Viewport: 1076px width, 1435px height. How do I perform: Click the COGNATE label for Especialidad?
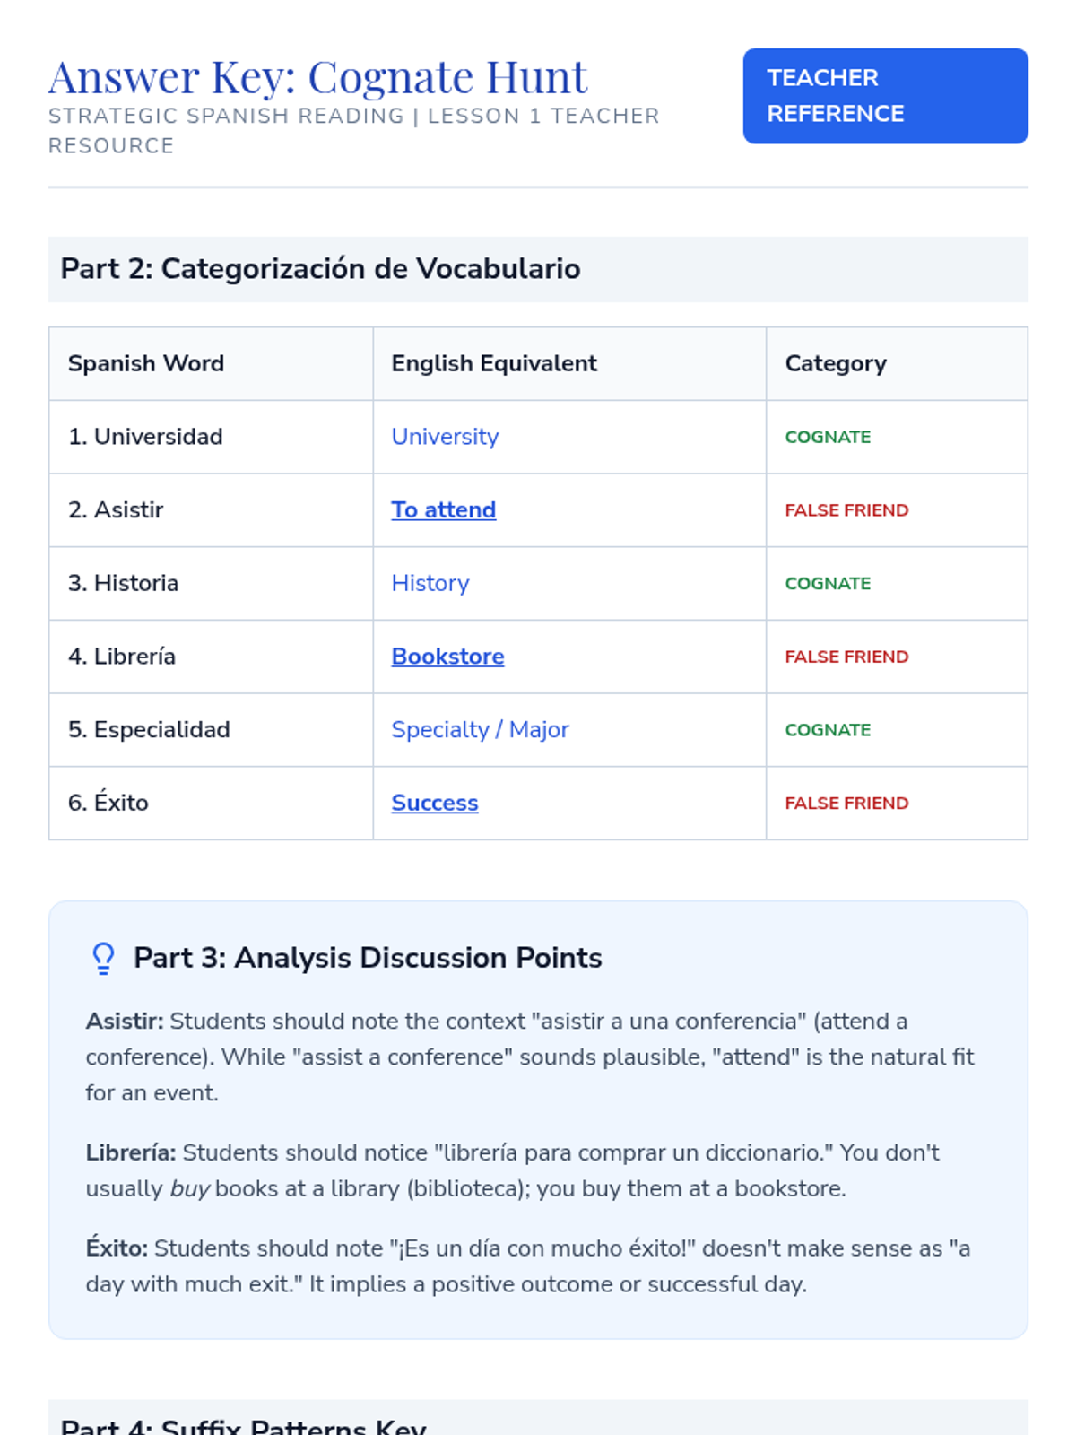click(x=828, y=730)
